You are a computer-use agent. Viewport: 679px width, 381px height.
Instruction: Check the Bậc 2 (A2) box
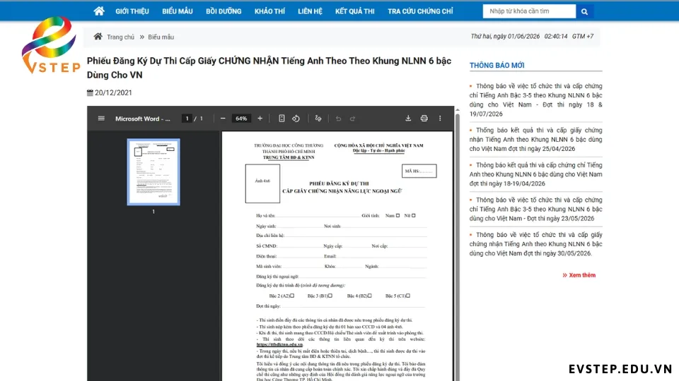292,296
